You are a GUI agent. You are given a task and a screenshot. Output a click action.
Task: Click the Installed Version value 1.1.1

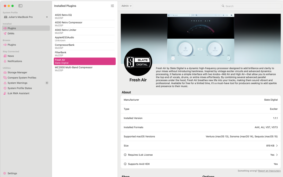pos(275,118)
